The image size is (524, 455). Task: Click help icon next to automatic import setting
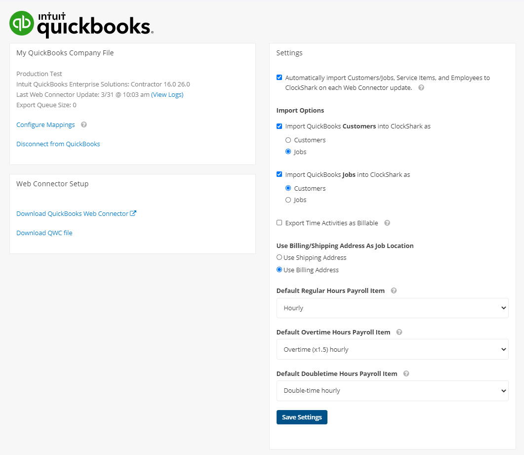tap(421, 87)
